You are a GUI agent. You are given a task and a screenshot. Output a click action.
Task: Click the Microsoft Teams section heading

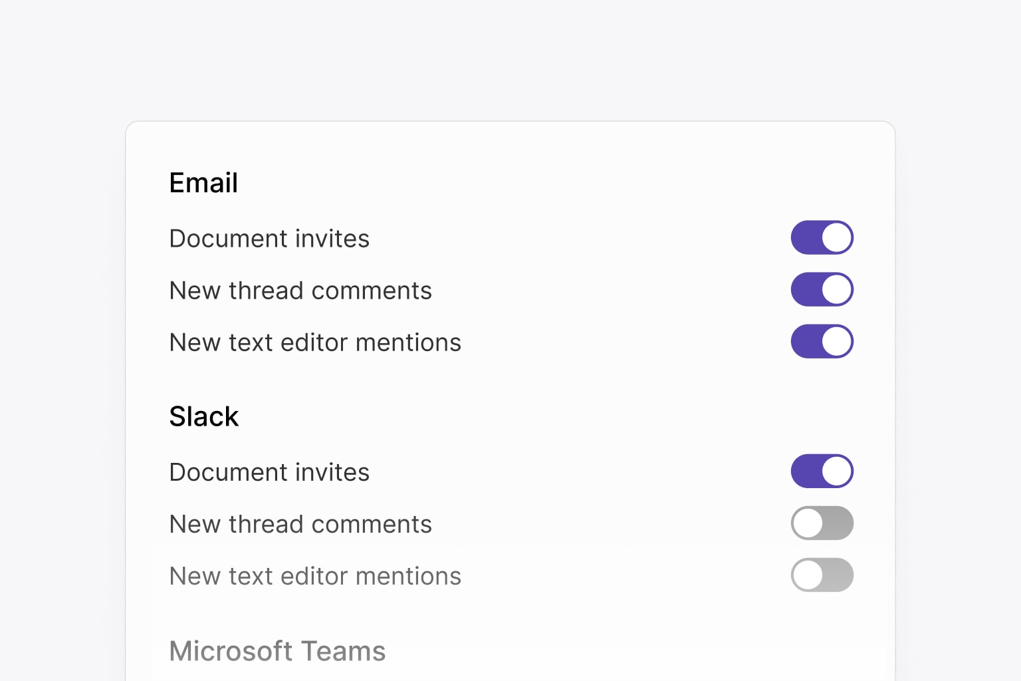click(x=277, y=651)
